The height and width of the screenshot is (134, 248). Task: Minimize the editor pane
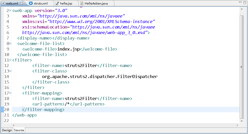point(240,2)
